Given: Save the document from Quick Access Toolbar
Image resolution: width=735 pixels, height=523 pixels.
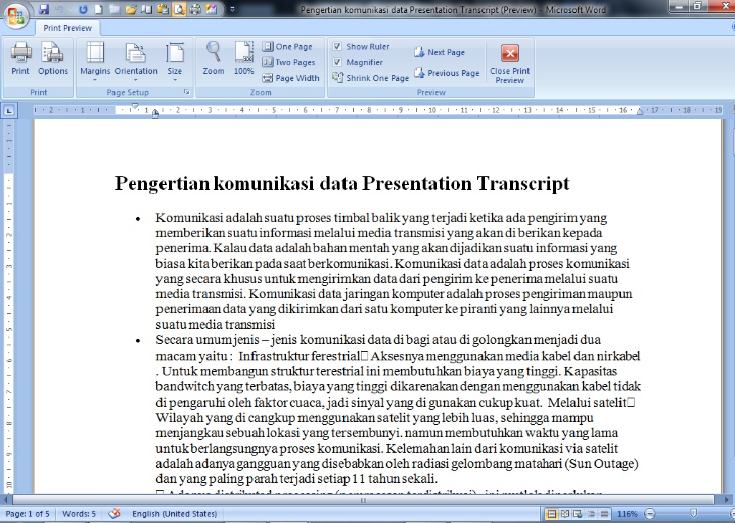Looking at the screenshot, I should 44,9.
